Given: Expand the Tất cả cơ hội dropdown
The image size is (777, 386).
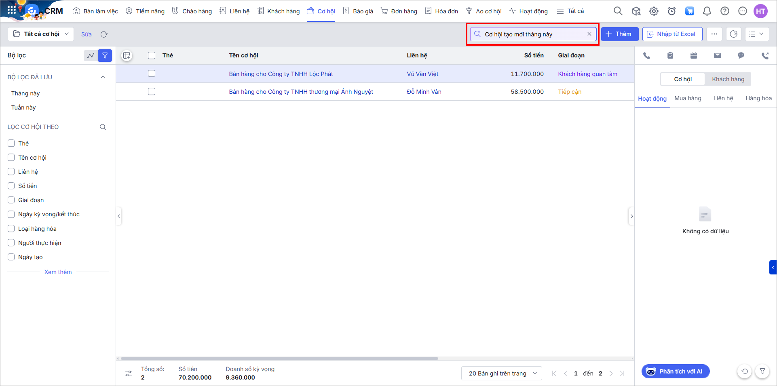Looking at the screenshot, I should (x=41, y=34).
